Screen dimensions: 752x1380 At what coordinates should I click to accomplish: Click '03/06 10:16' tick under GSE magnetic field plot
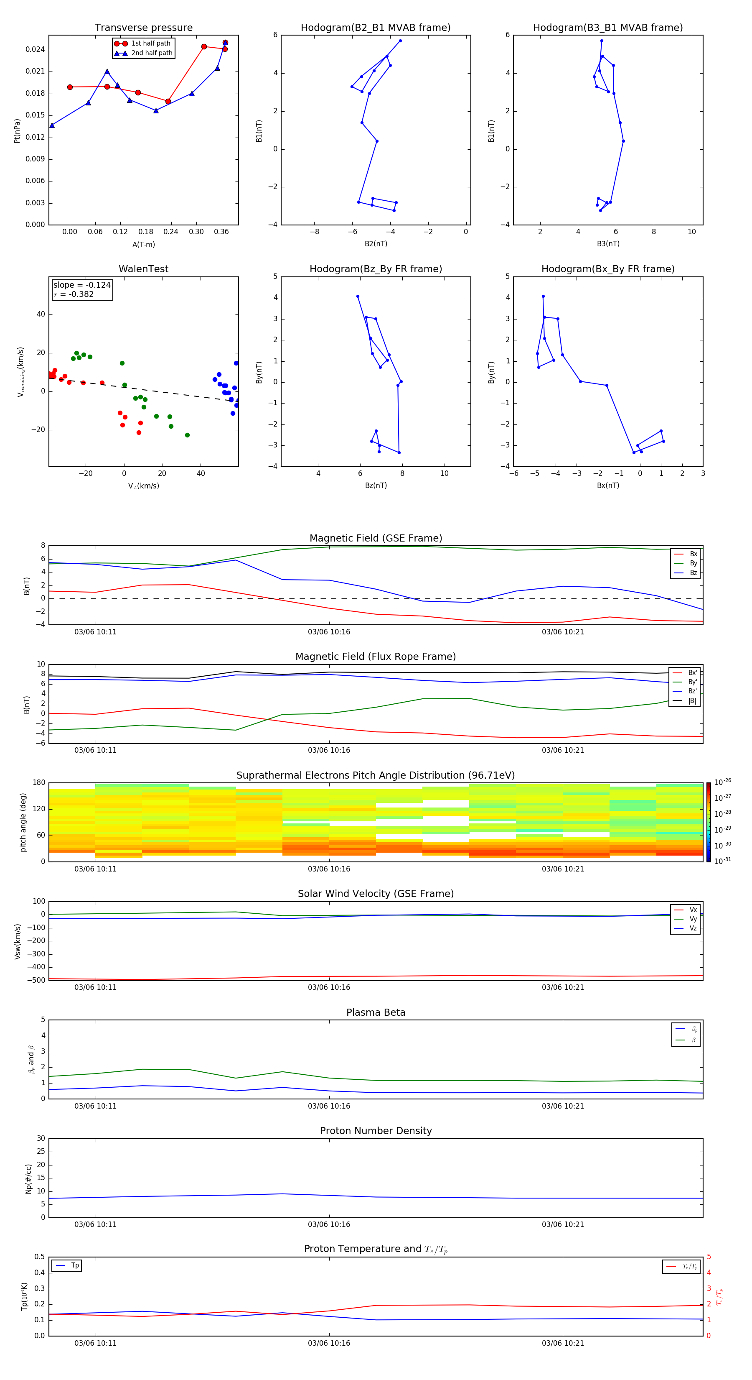pyautogui.click(x=329, y=632)
